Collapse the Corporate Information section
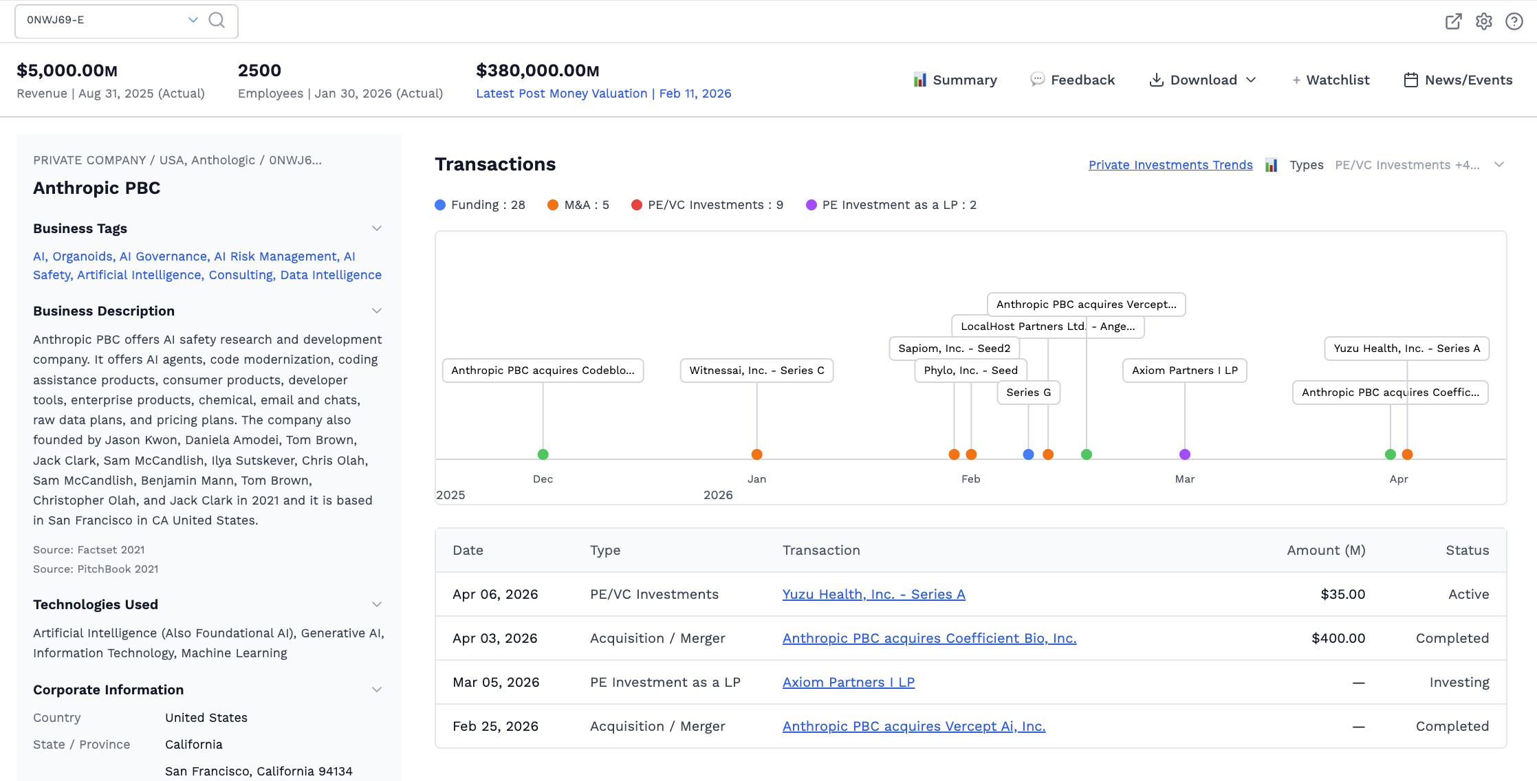Image resolution: width=1537 pixels, height=781 pixels. click(x=377, y=690)
